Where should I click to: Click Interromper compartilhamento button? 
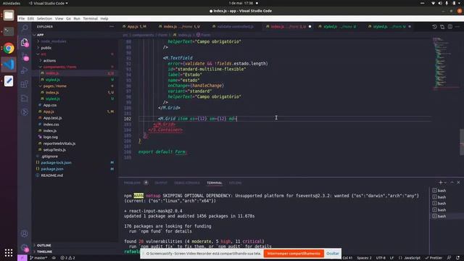point(294,253)
